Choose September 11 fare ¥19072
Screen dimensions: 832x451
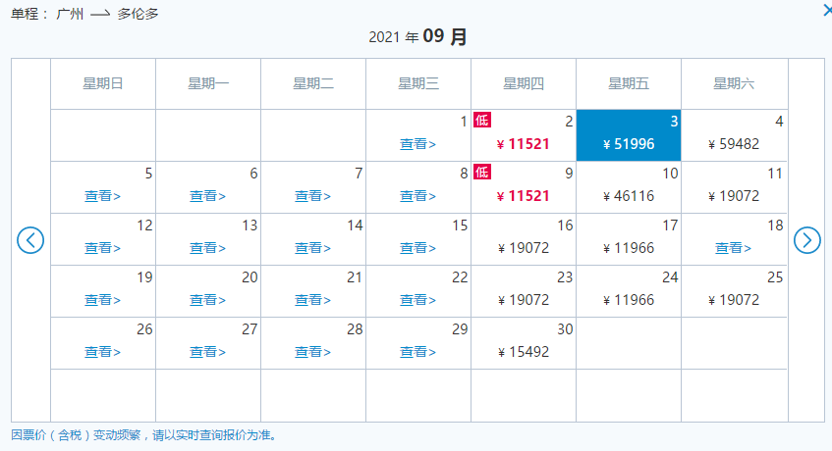tap(734, 196)
